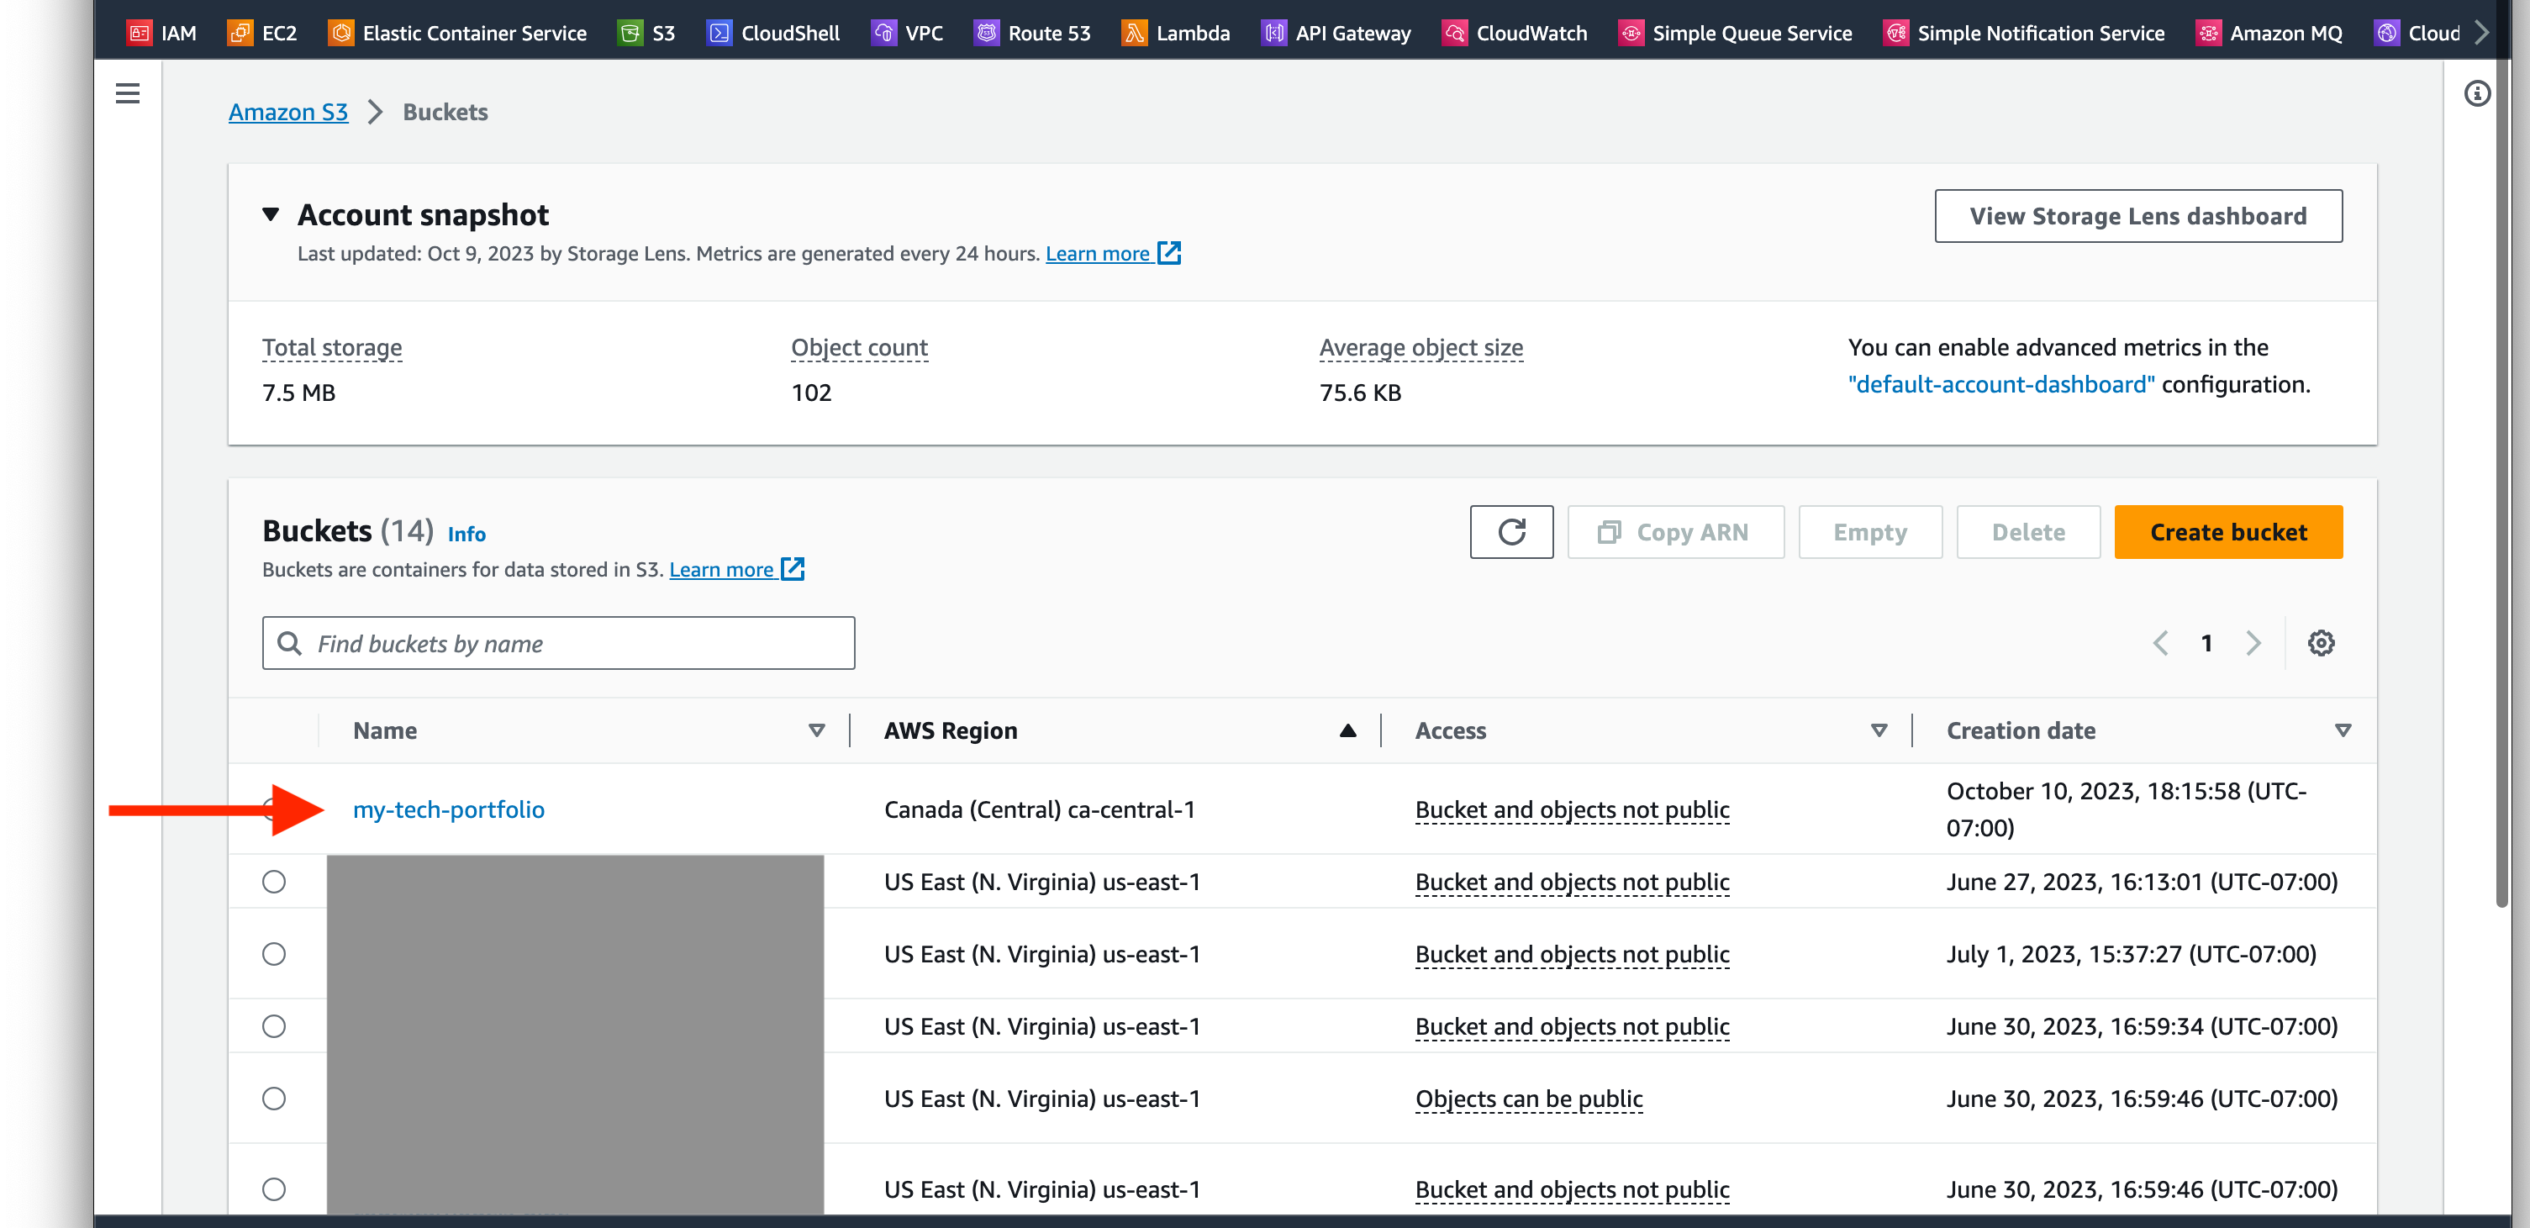This screenshot has width=2530, height=1228.
Task: Open external link icon next to Buckets Learn more
Action: coord(793,569)
